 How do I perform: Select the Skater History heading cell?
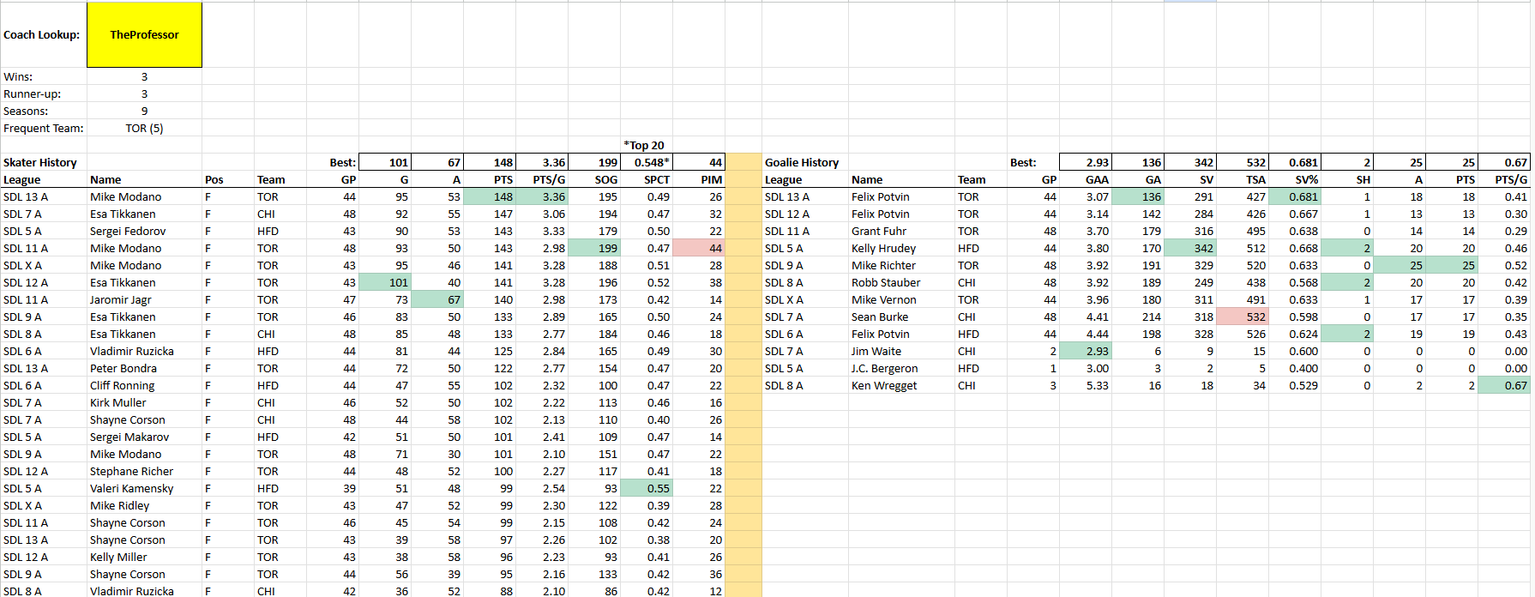(40, 163)
